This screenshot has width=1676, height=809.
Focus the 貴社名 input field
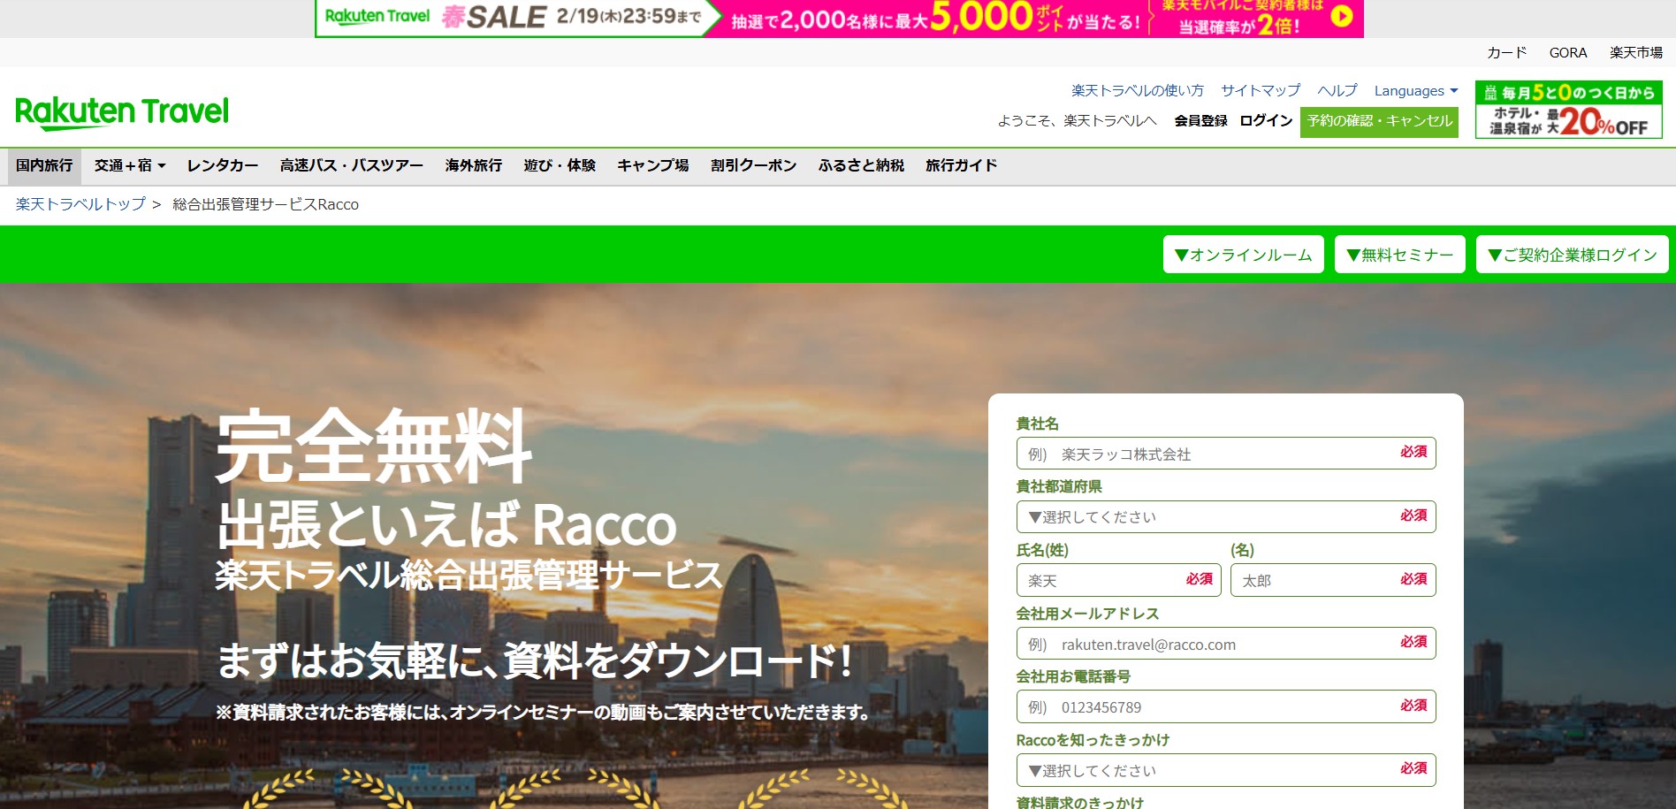point(1226,454)
